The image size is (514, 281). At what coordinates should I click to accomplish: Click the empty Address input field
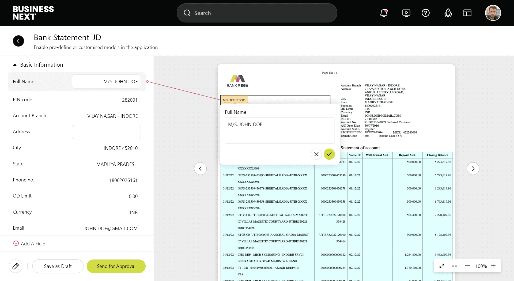[106, 132]
